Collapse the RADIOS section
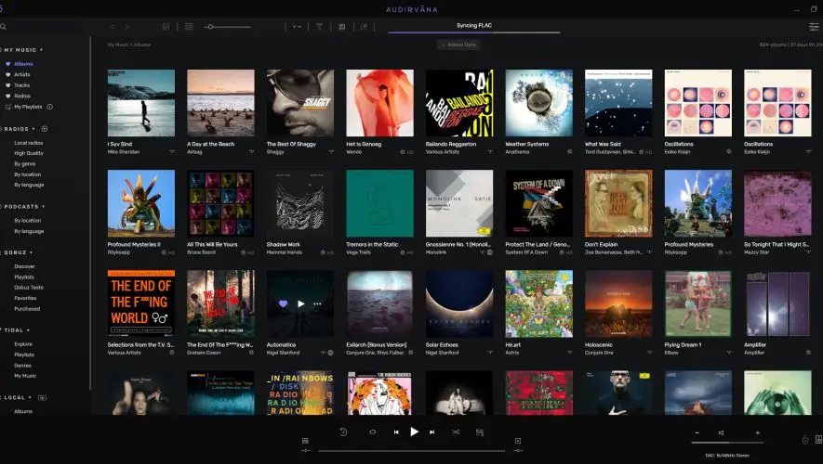Viewport: 823px width, 464px height. click(x=33, y=129)
